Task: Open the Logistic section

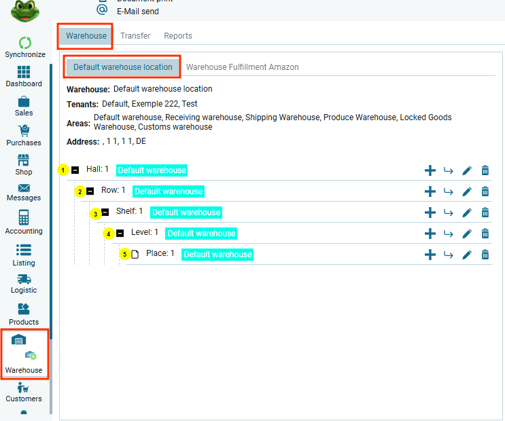Action: click(x=24, y=280)
